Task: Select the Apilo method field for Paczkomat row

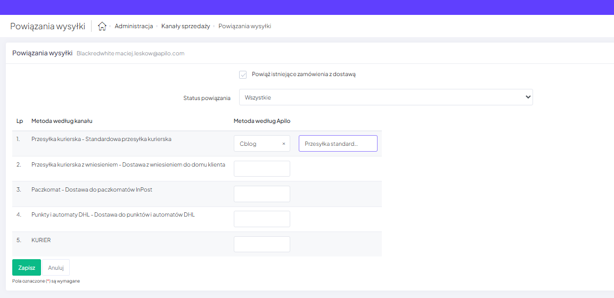Action: 261,194
